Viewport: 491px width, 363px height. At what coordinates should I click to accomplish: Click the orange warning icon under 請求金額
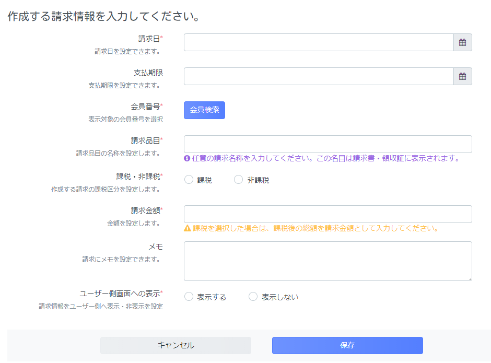pyautogui.click(x=187, y=228)
